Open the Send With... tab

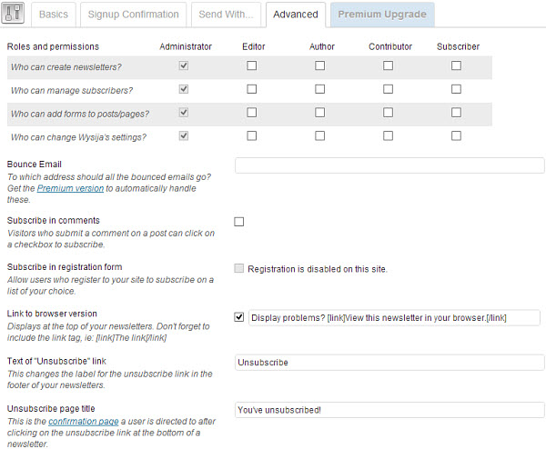[226, 15]
